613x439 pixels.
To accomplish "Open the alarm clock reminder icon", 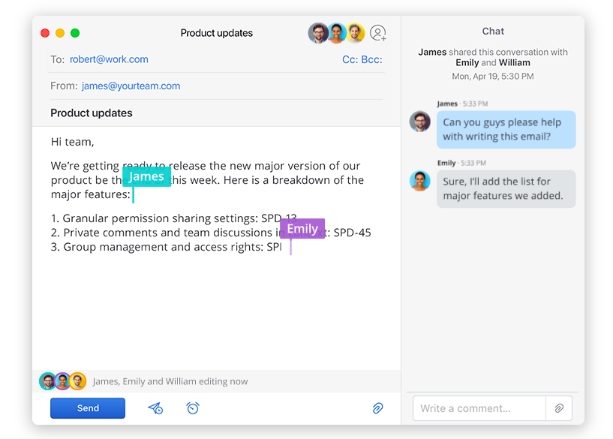I will (x=194, y=408).
